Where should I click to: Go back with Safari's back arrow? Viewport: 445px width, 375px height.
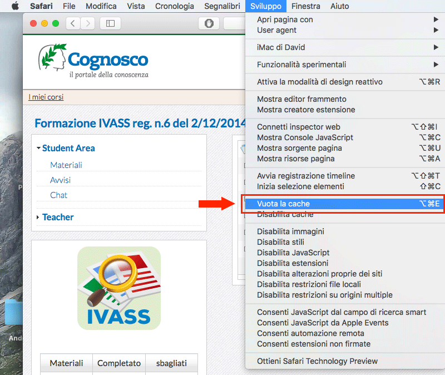(x=73, y=23)
